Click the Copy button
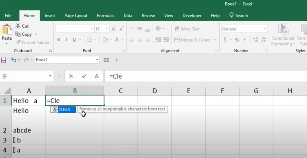Viewport: 307px width, 158px height. [x=24, y=34]
